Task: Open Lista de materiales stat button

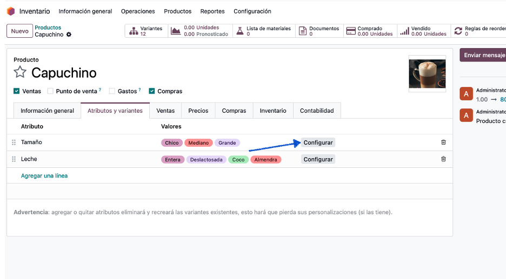Action: (x=263, y=31)
